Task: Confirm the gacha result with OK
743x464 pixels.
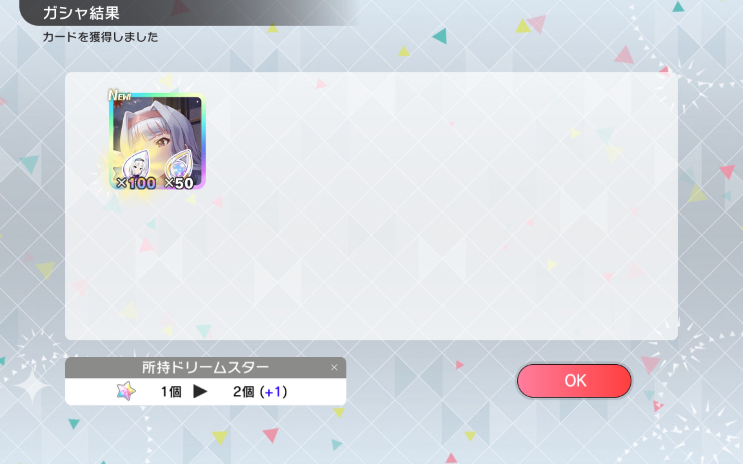Action: [x=574, y=380]
